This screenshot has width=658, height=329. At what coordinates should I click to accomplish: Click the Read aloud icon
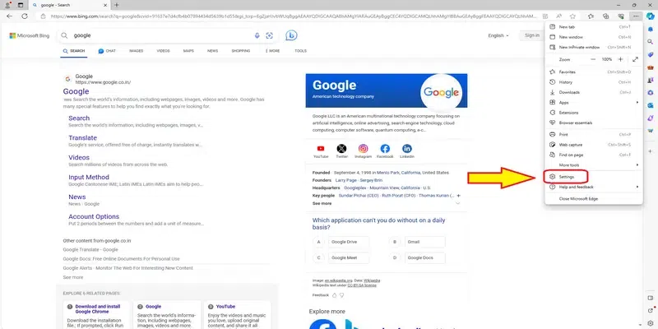559,16
